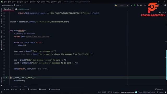The width and height of the screenshot is (167, 94).
Task: Click the Material Deep Ocean theme switcher
Action: tap(128, 92)
